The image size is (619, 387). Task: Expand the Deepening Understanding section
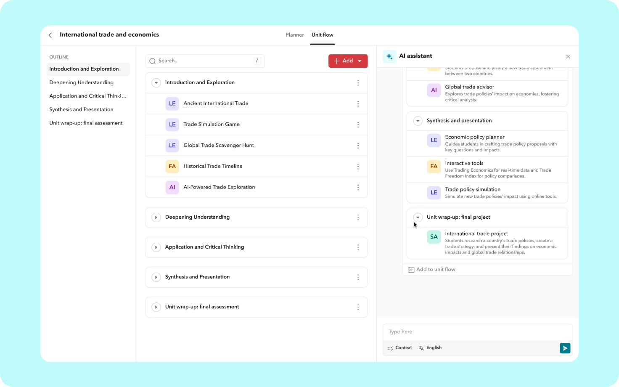[156, 217]
